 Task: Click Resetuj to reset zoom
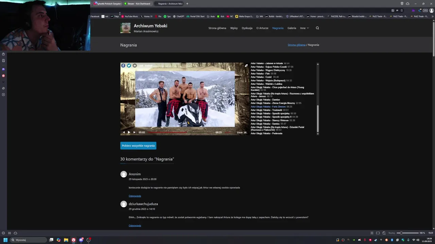[x=391, y=233]
